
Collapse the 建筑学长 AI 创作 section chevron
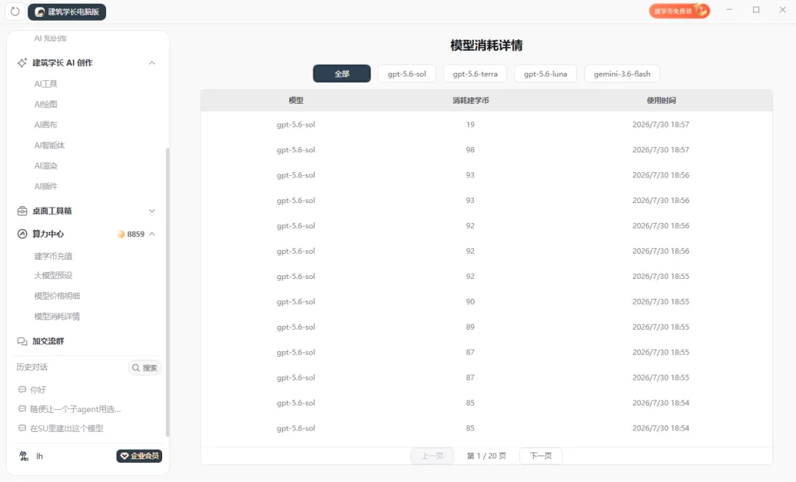[152, 63]
